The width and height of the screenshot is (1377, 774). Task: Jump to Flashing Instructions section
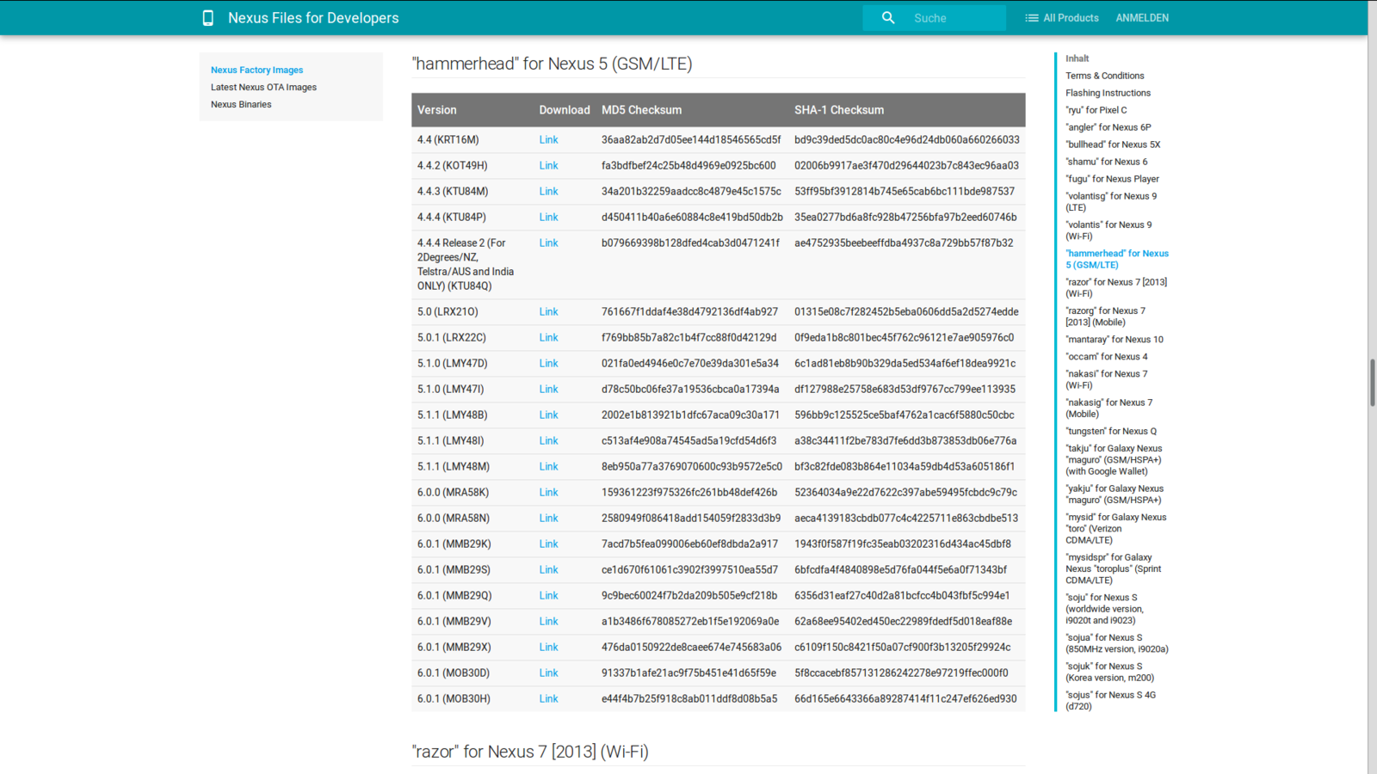(x=1108, y=93)
